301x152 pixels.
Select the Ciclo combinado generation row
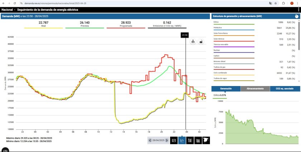tap(254, 73)
